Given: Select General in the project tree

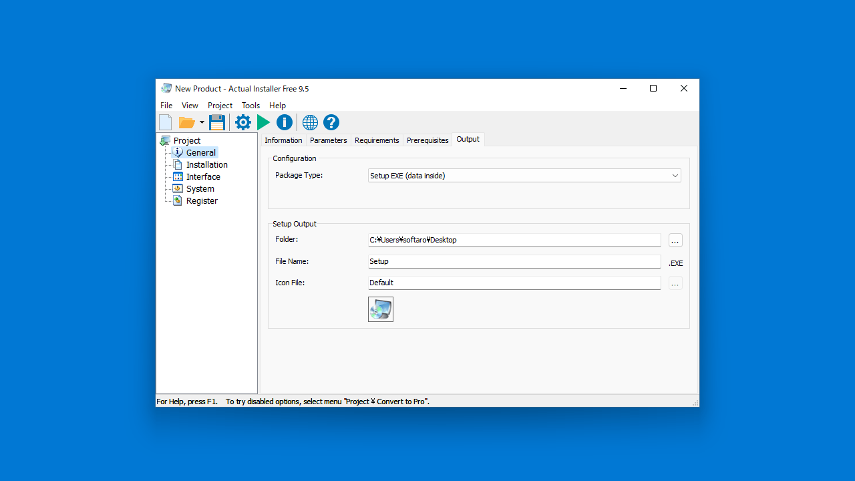Looking at the screenshot, I should (200, 153).
